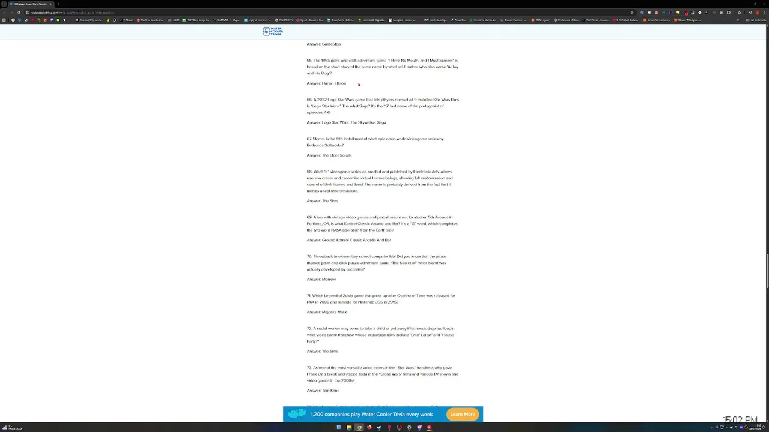Open the HATERS IPTV bookmark
This screenshot has height=432, width=769.
[284, 20]
